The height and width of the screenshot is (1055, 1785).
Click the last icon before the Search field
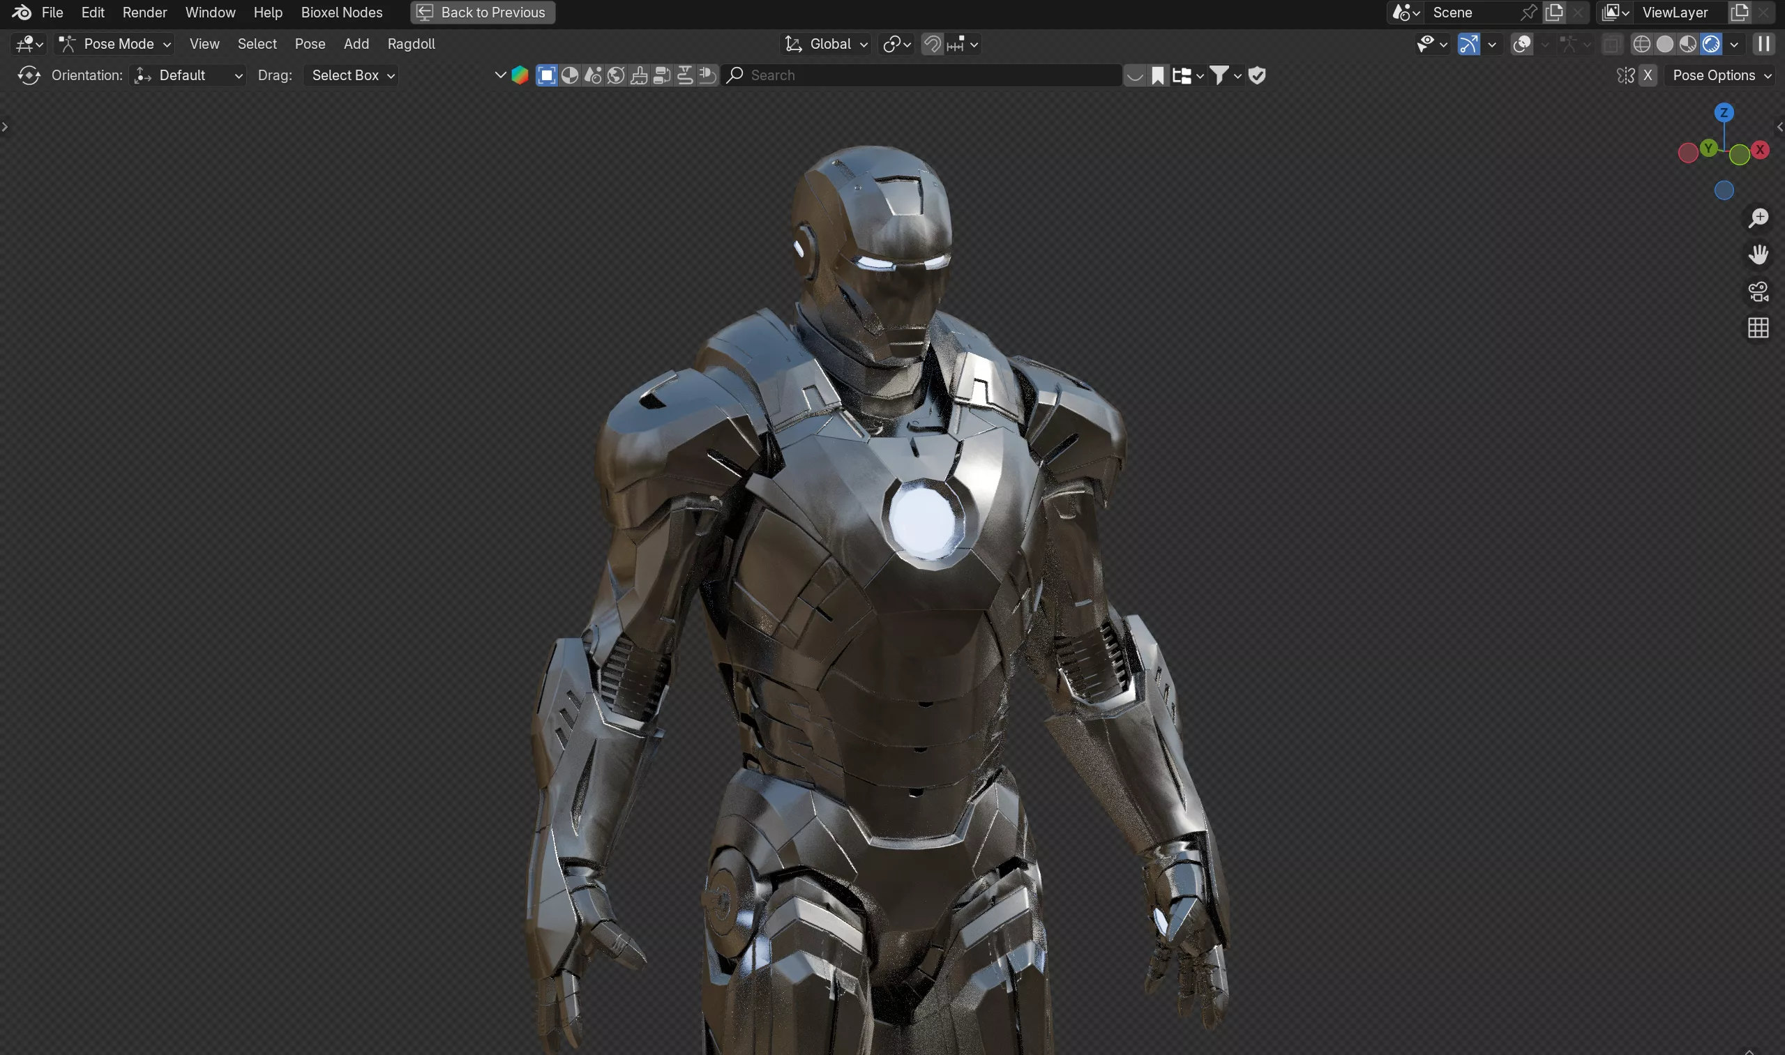[x=707, y=75]
